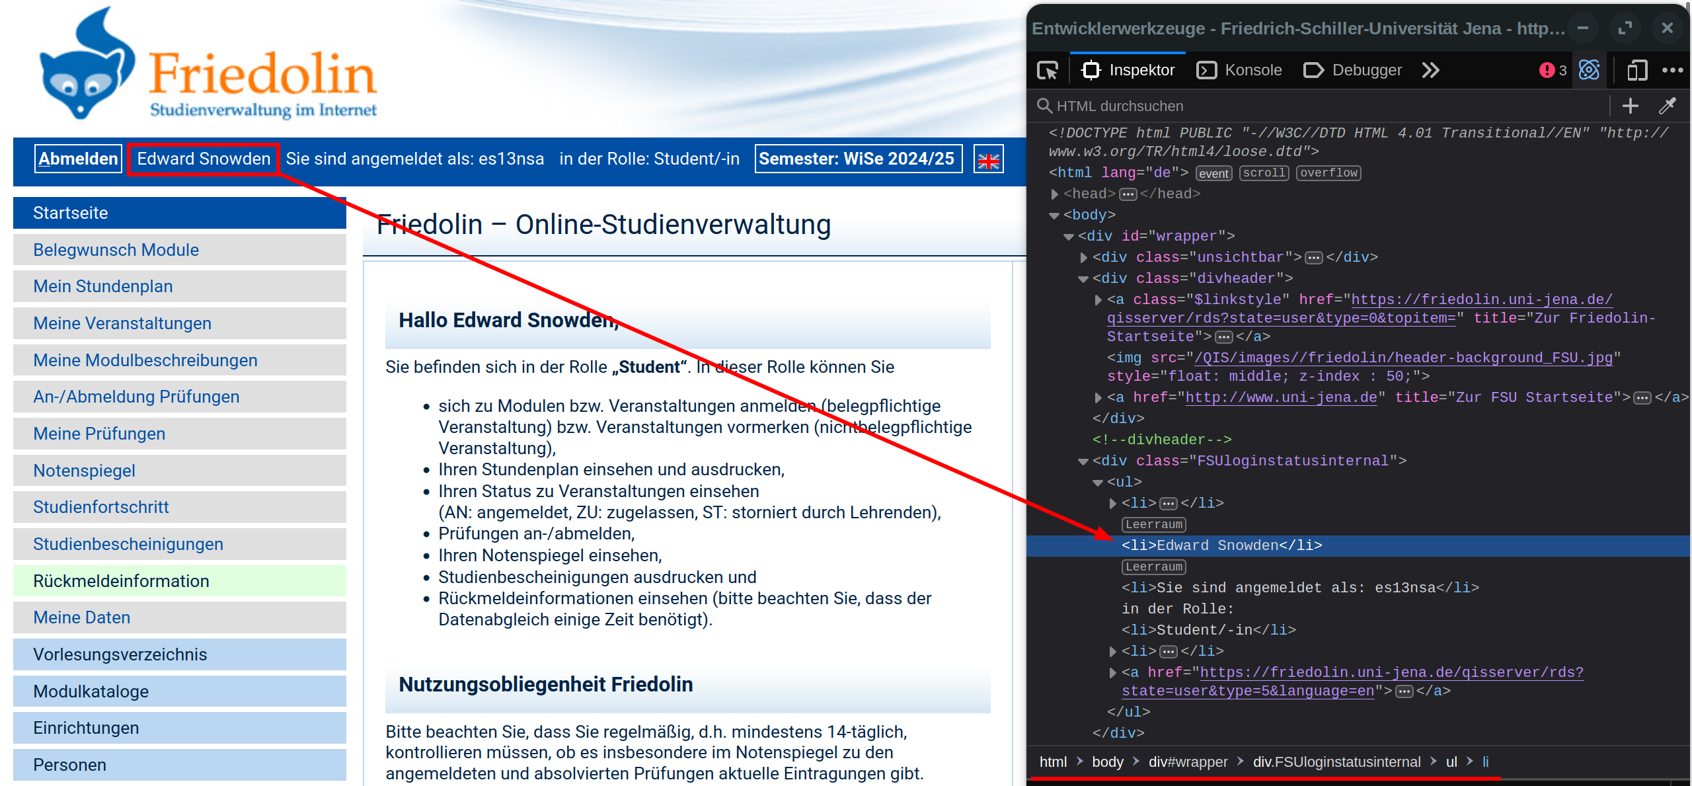This screenshot has width=1692, height=786.
Task: Toggle responsive design mode icon
Action: pyautogui.click(x=1636, y=70)
